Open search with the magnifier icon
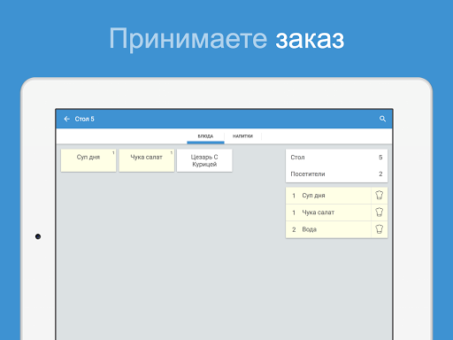The width and height of the screenshot is (453, 340). click(x=382, y=119)
